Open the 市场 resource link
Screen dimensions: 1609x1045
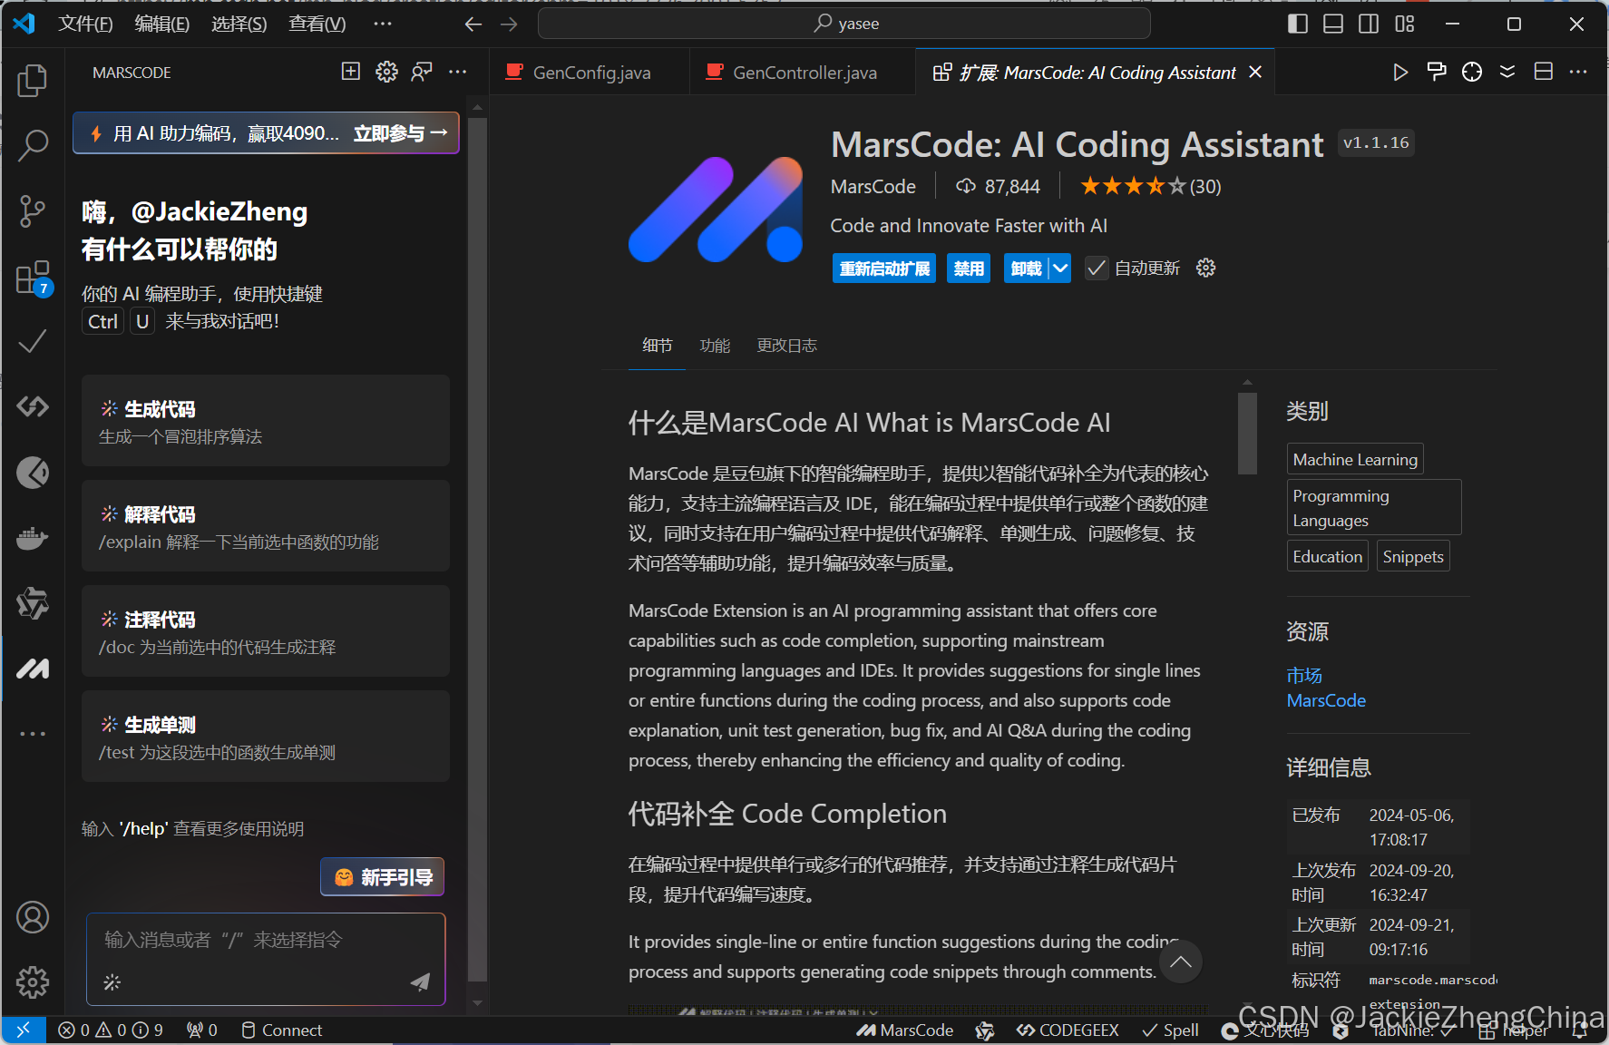pyautogui.click(x=1304, y=675)
